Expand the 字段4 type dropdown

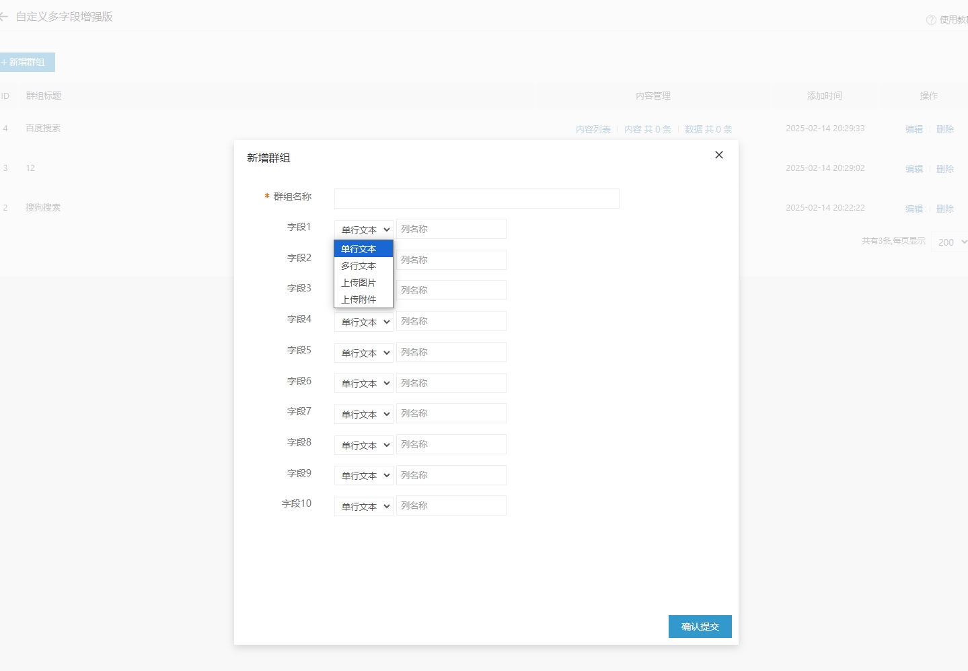pyautogui.click(x=364, y=322)
